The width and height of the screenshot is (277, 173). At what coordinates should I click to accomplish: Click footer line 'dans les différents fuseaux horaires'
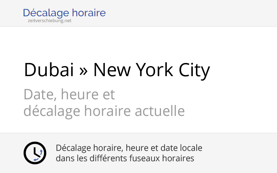click(125, 158)
